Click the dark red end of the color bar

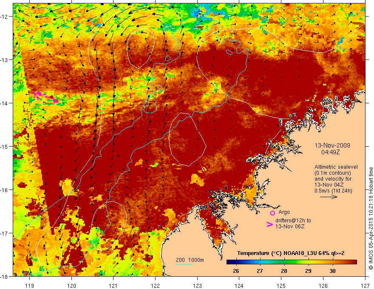pyautogui.click(x=354, y=262)
